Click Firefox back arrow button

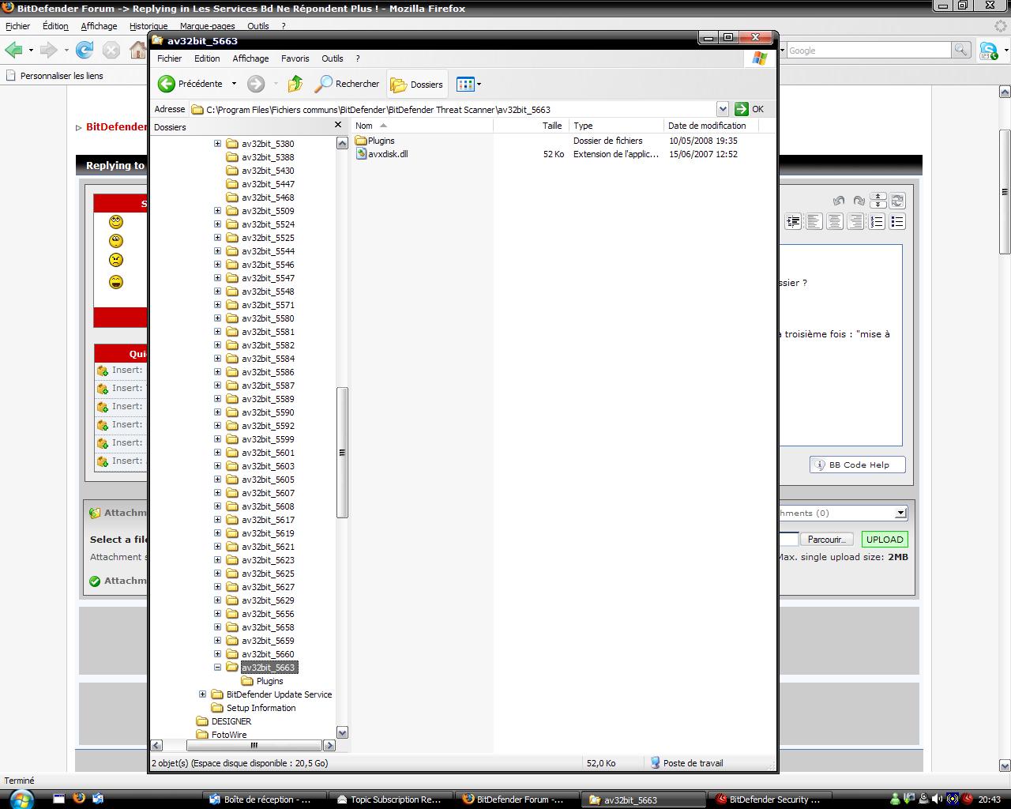[13, 51]
